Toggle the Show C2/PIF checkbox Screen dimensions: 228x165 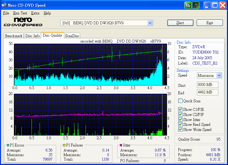[x=180, y=114]
